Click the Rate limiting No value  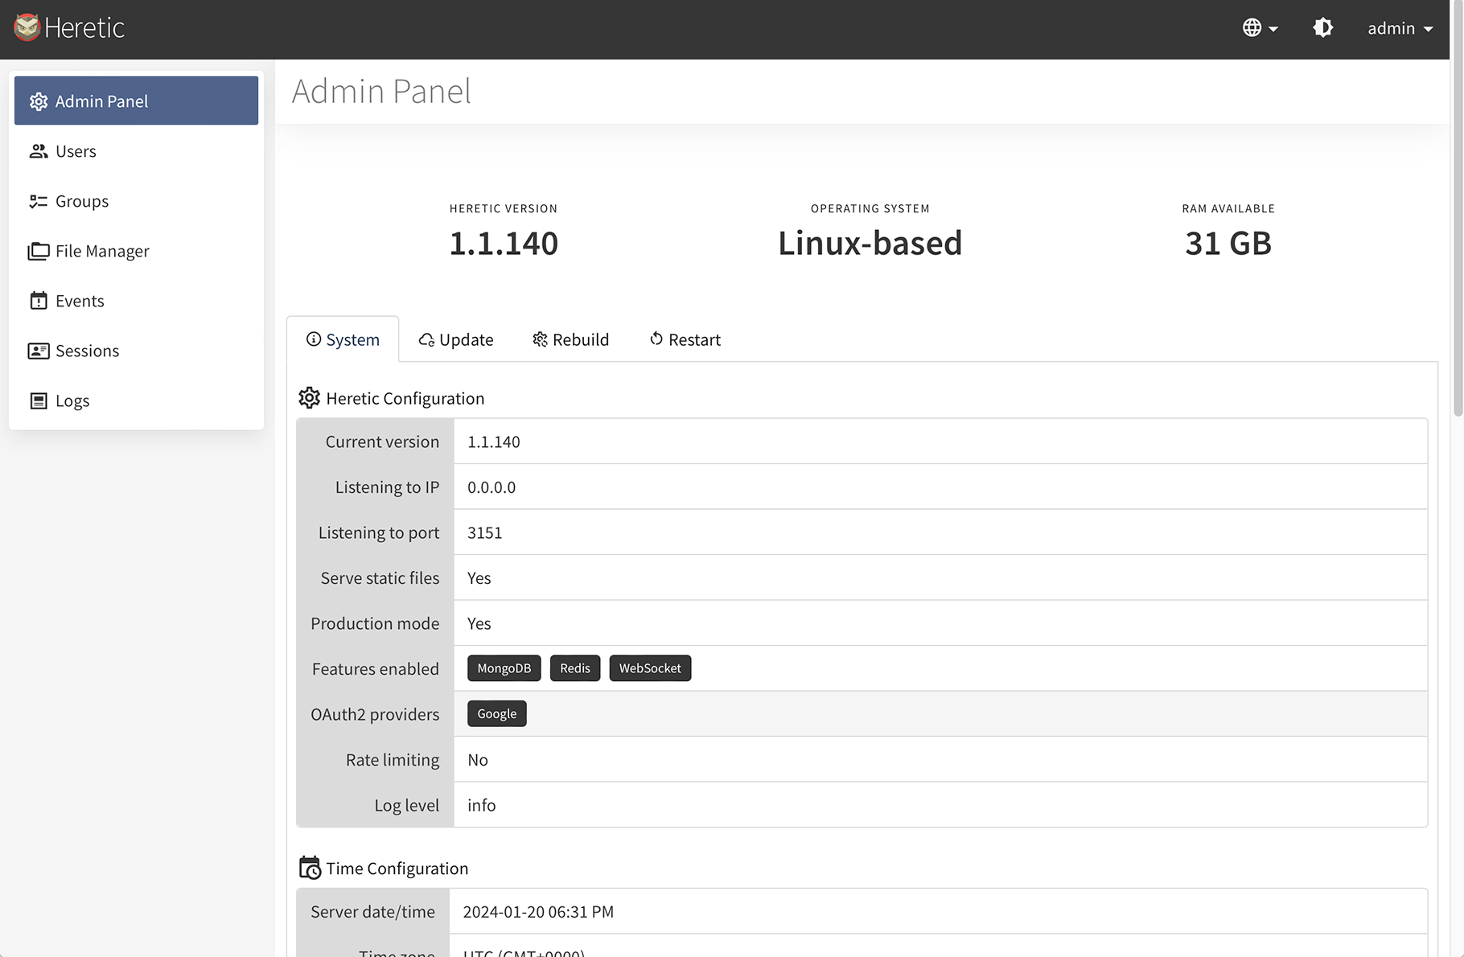pos(478,760)
